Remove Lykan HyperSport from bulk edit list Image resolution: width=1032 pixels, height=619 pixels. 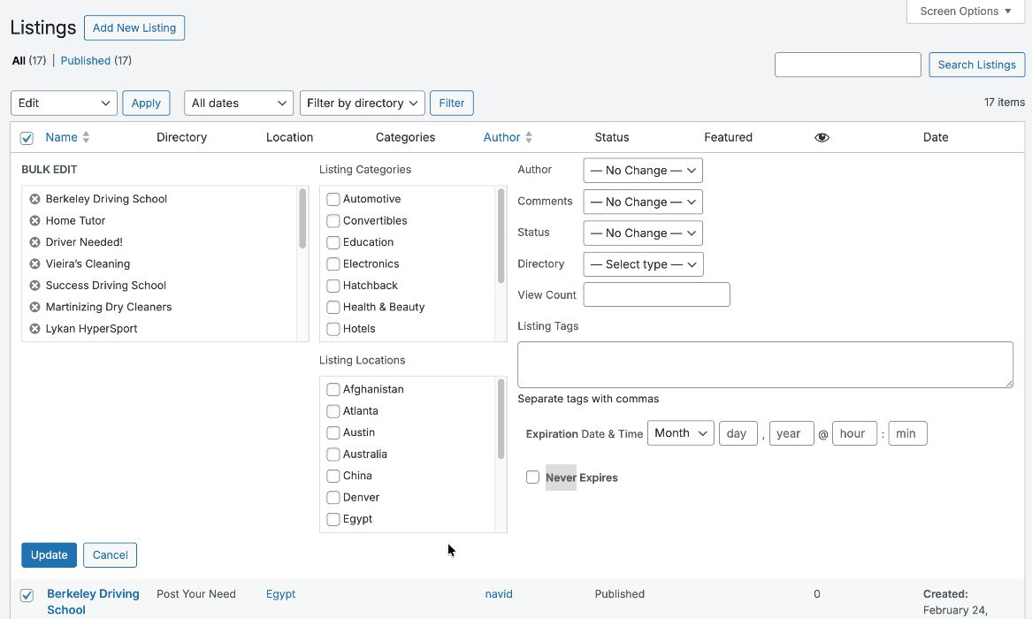click(35, 329)
